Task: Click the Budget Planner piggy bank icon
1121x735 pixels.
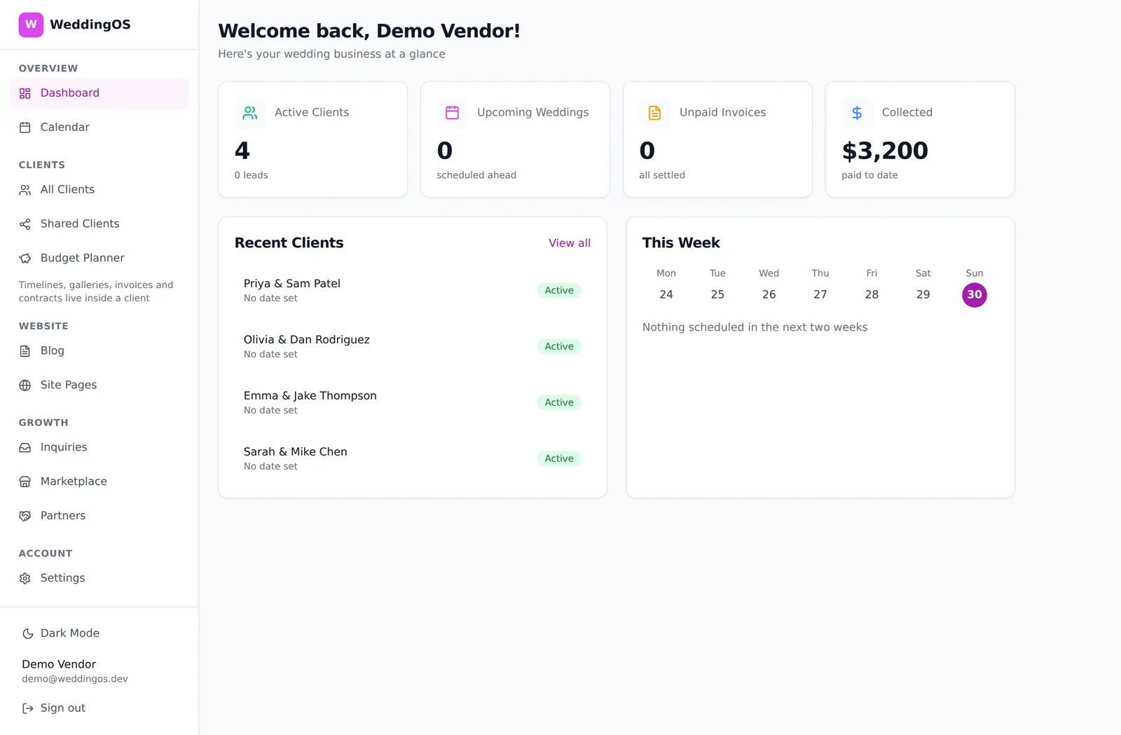Action: (25, 259)
